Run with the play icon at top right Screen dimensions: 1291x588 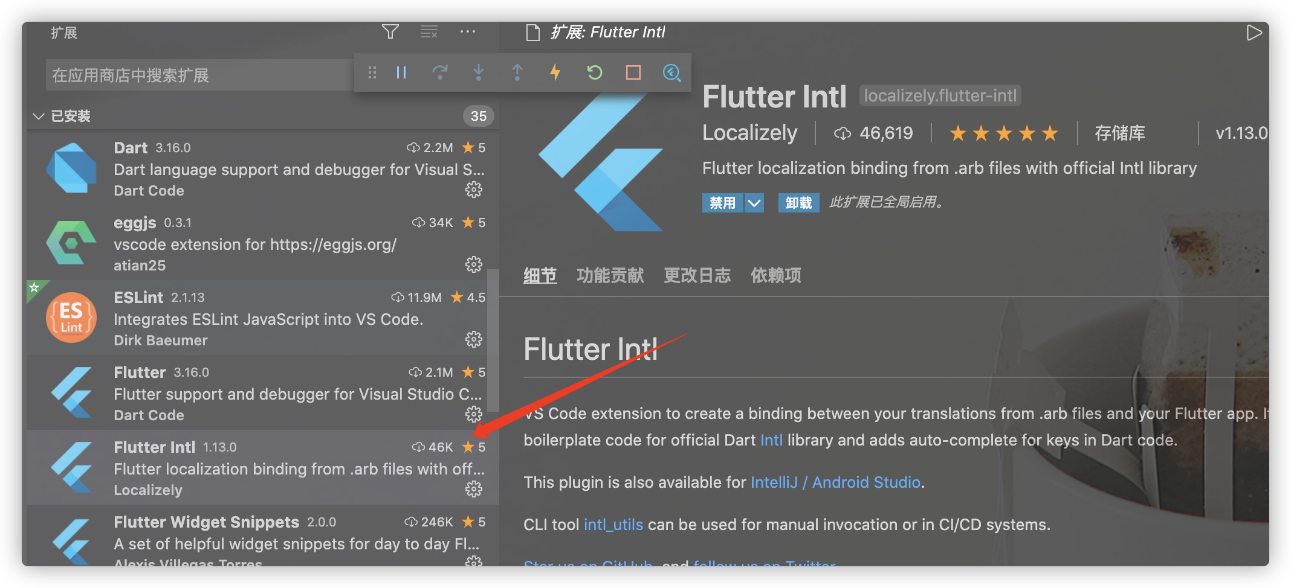pyautogui.click(x=1254, y=33)
